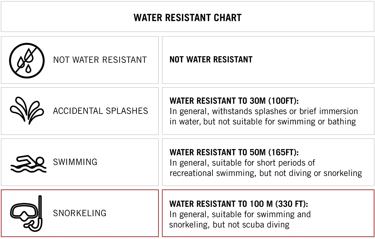Viewport: 375px width, 239px height.
Task: Click the 'but not diving or snorkeling' line
Action: [x=265, y=173]
